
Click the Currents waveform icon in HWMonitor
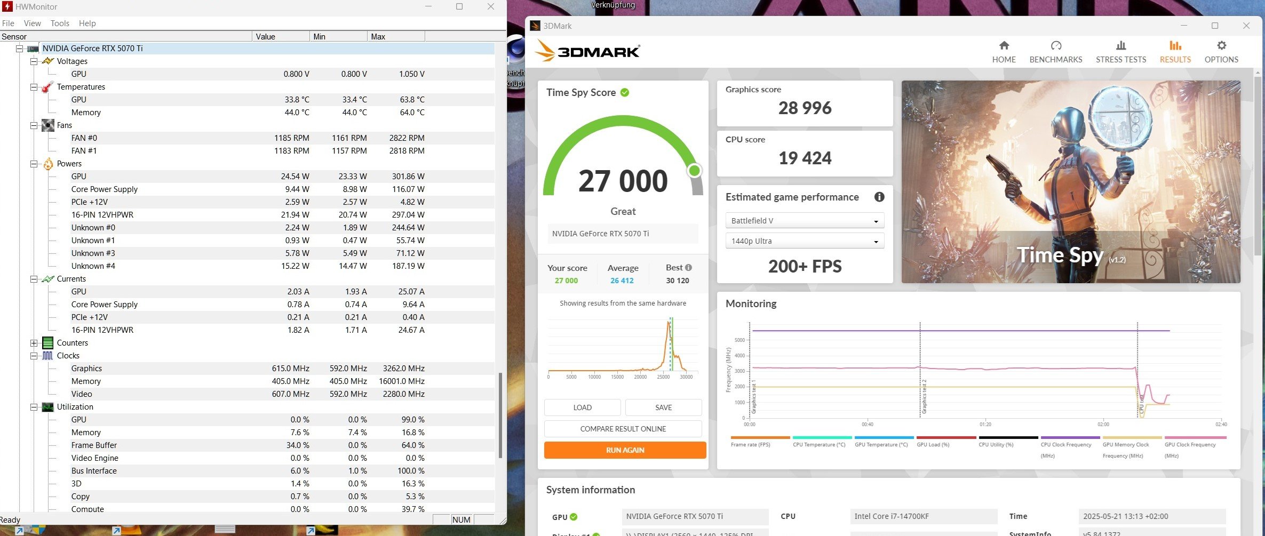click(x=48, y=279)
